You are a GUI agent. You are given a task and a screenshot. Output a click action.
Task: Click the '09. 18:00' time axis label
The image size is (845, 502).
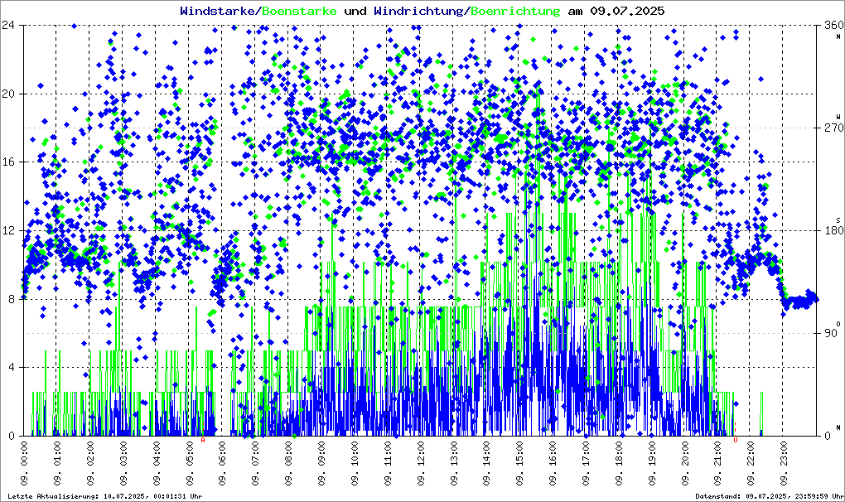tap(619, 464)
